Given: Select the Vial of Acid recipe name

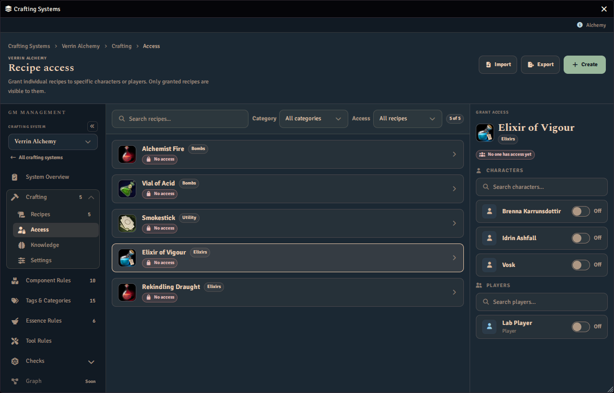Looking at the screenshot, I should [x=158, y=184].
